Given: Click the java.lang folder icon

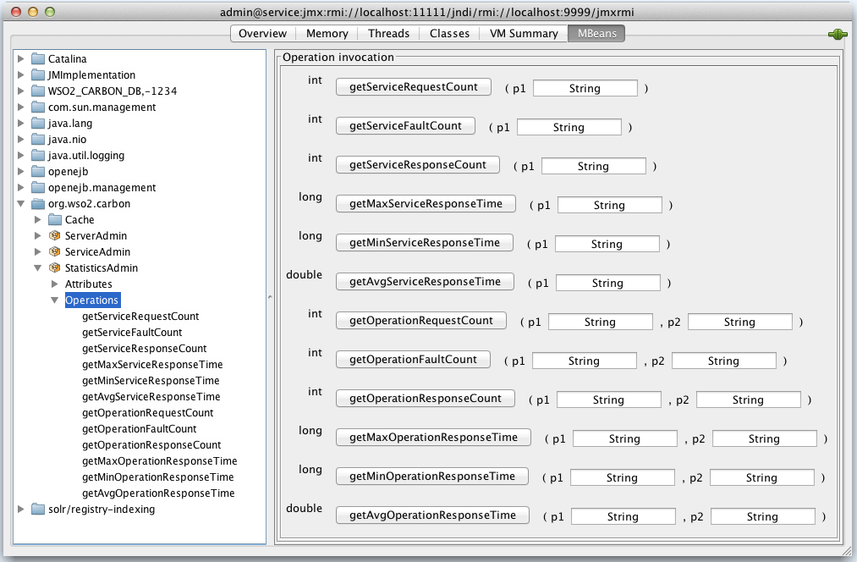Looking at the screenshot, I should click(38, 124).
